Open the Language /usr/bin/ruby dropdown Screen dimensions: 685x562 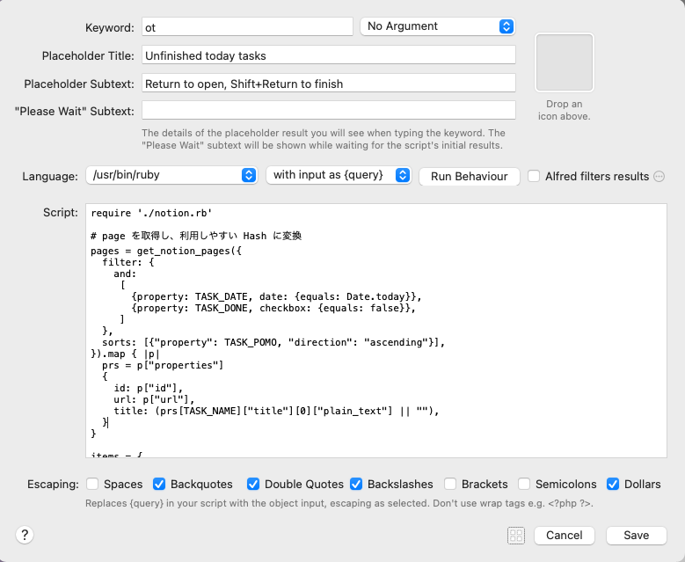[171, 175]
